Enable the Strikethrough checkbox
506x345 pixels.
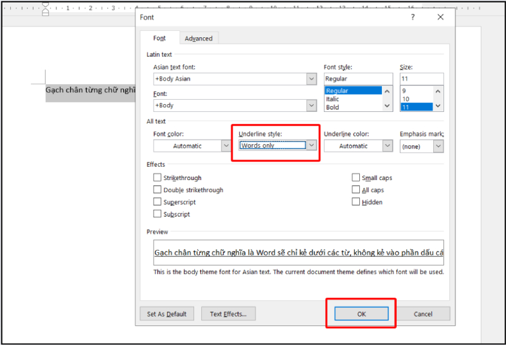coord(157,178)
